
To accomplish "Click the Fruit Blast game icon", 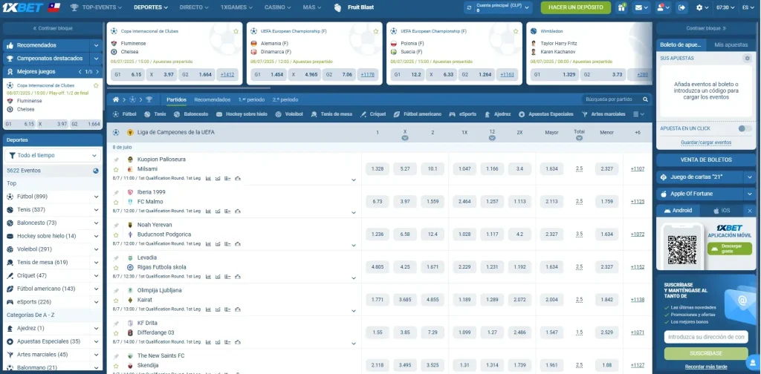I will tap(338, 7).
